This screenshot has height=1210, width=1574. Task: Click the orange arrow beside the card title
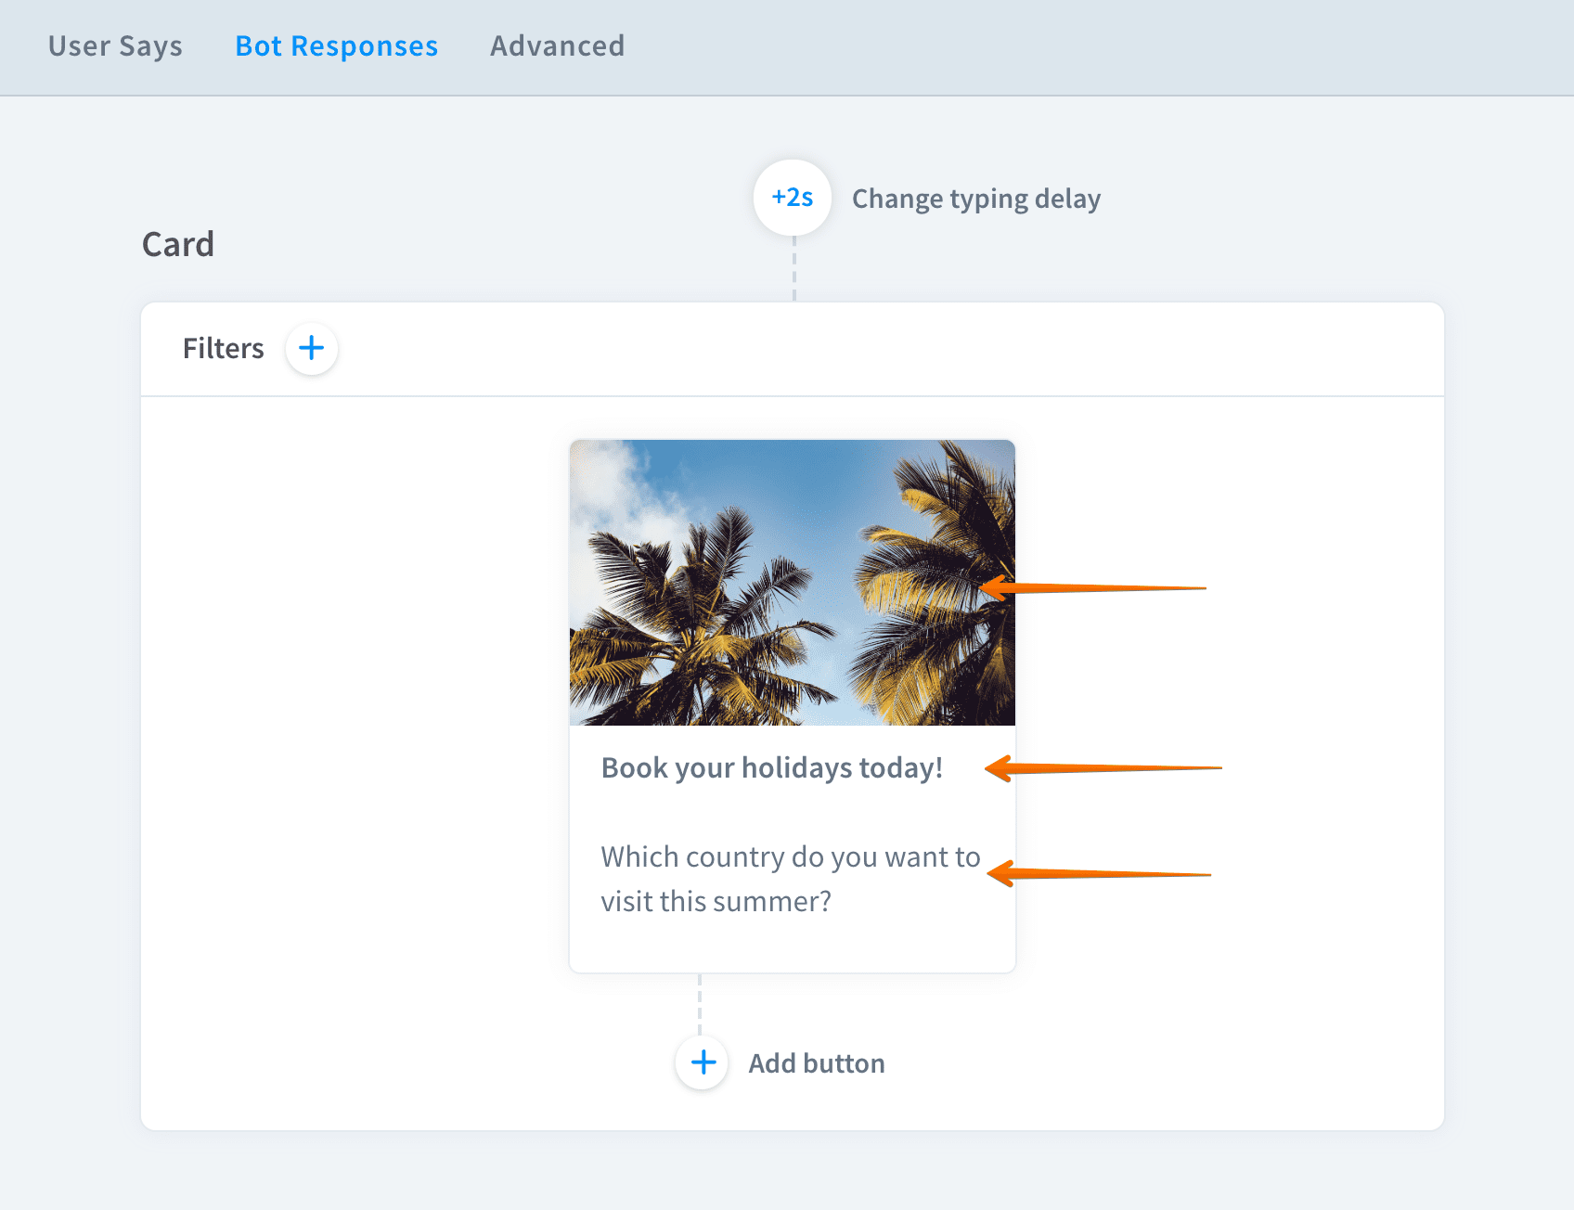tap(1103, 768)
